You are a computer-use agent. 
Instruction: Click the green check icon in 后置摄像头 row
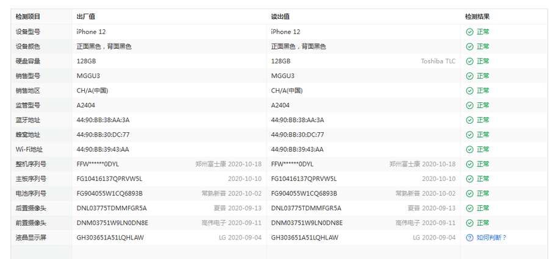[470, 208]
